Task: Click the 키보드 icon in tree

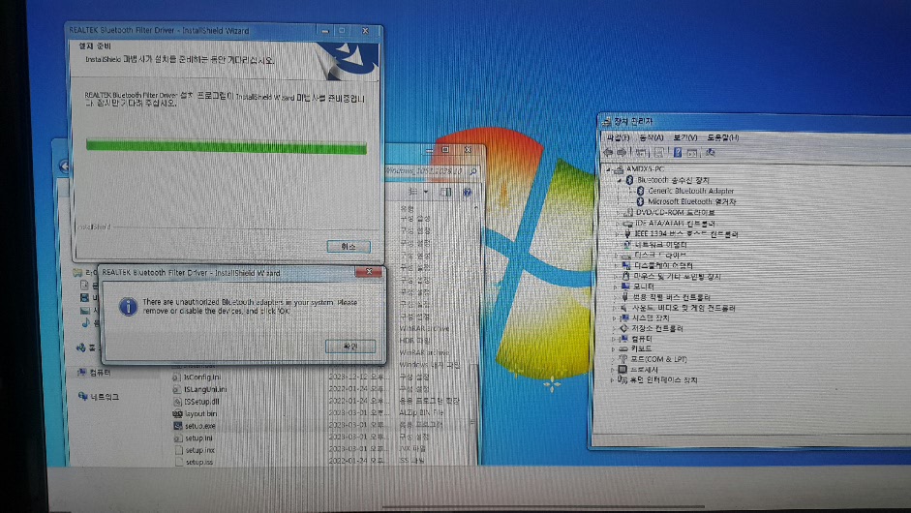Action: click(623, 348)
